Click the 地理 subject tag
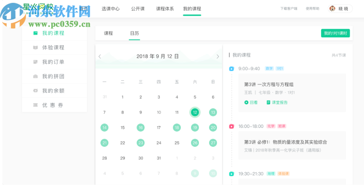The height and width of the screenshot is (193, 364). [x=271, y=174]
